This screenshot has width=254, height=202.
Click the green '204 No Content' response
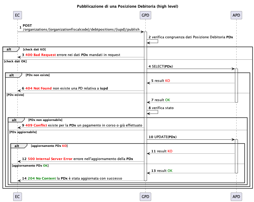42,178
